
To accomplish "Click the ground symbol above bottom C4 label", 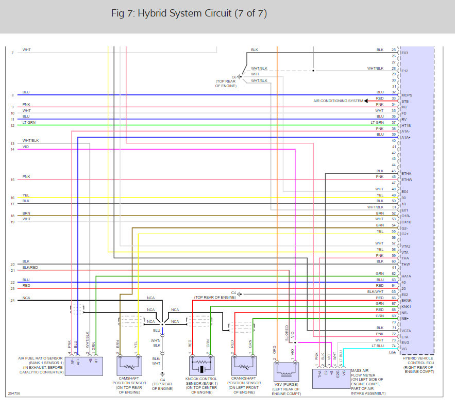I will [x=162, y=373].
